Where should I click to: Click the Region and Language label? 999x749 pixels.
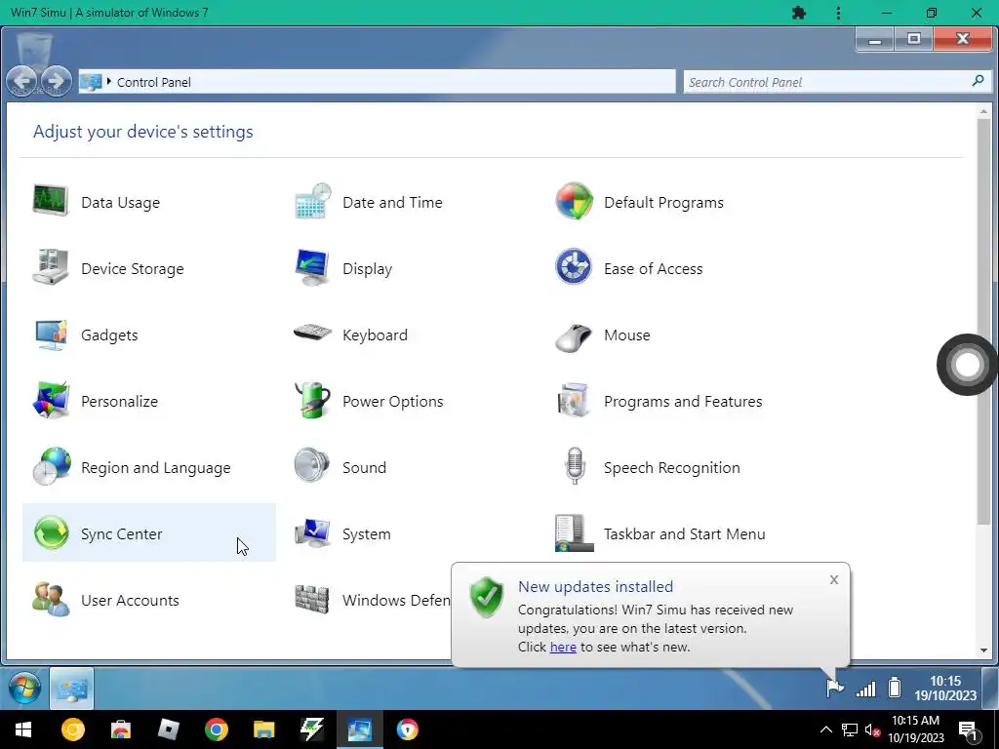155,468
